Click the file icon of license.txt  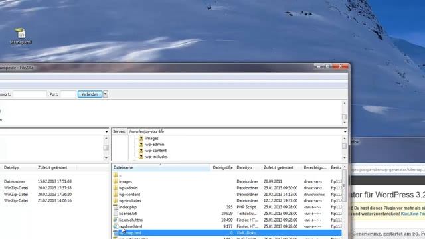[116, 214]
